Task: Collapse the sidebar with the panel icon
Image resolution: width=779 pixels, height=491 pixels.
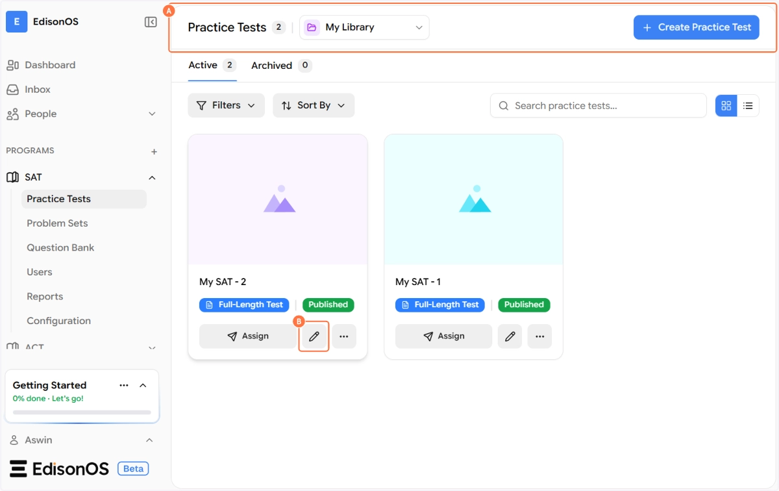Action: click(x=151, y=22)
